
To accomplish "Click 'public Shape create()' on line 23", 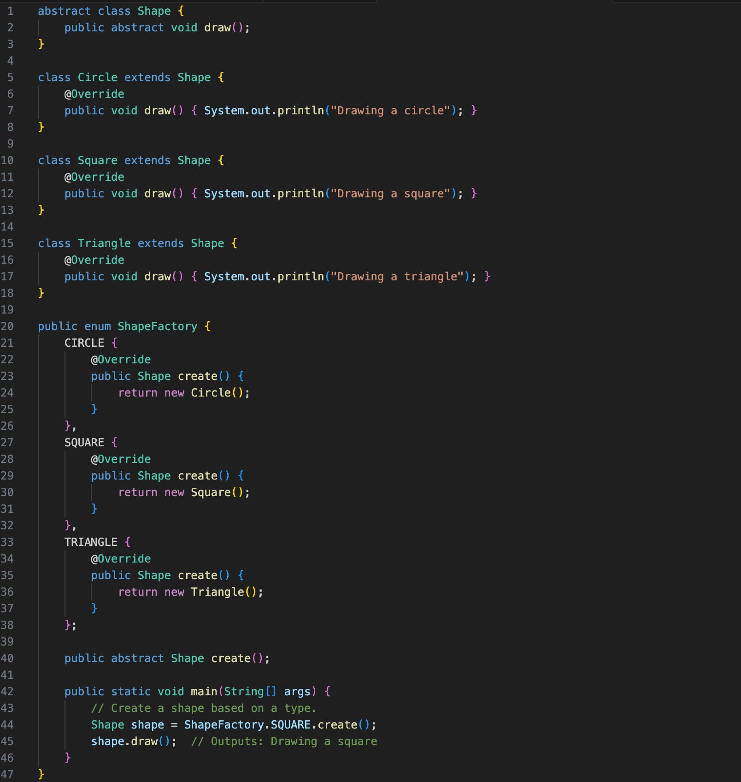I will click(x=160, y=376).
